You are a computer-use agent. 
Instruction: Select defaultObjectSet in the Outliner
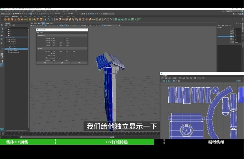point(14,53)
